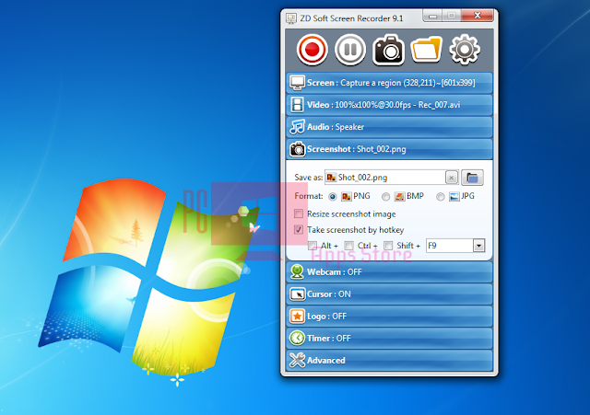Screen dimensions: 590x415
Task: Click the JPG format image icon
Action: 454,196
